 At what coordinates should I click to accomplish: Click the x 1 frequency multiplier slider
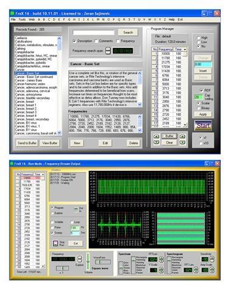(63, 268)
